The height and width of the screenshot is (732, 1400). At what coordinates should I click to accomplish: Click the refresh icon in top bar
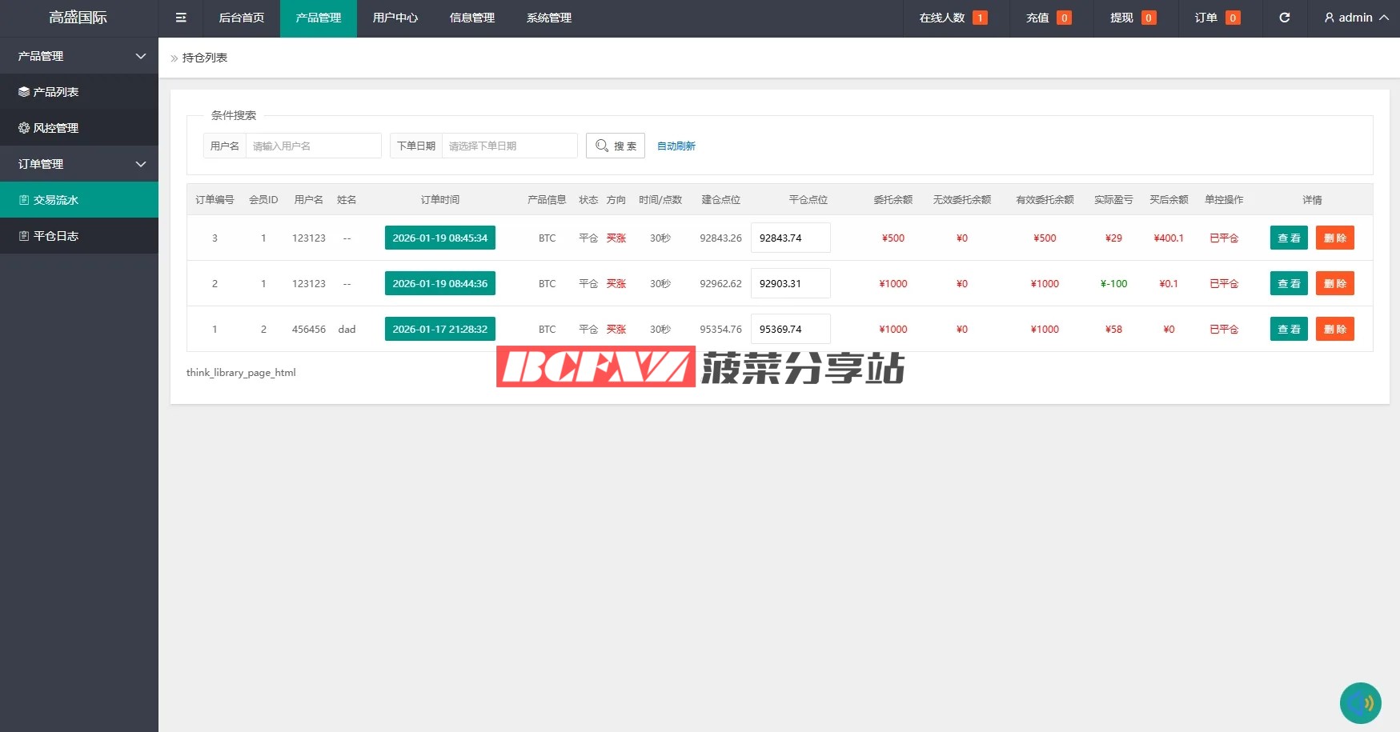1284,18
